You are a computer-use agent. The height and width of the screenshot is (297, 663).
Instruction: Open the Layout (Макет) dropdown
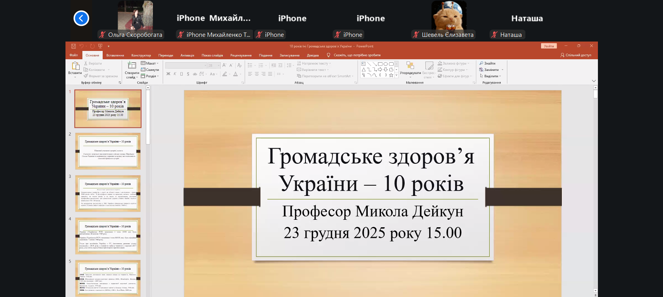[x=150, y=63]
